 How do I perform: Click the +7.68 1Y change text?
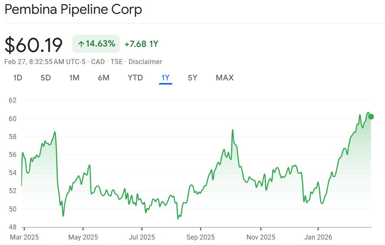(x=141, y=44)
